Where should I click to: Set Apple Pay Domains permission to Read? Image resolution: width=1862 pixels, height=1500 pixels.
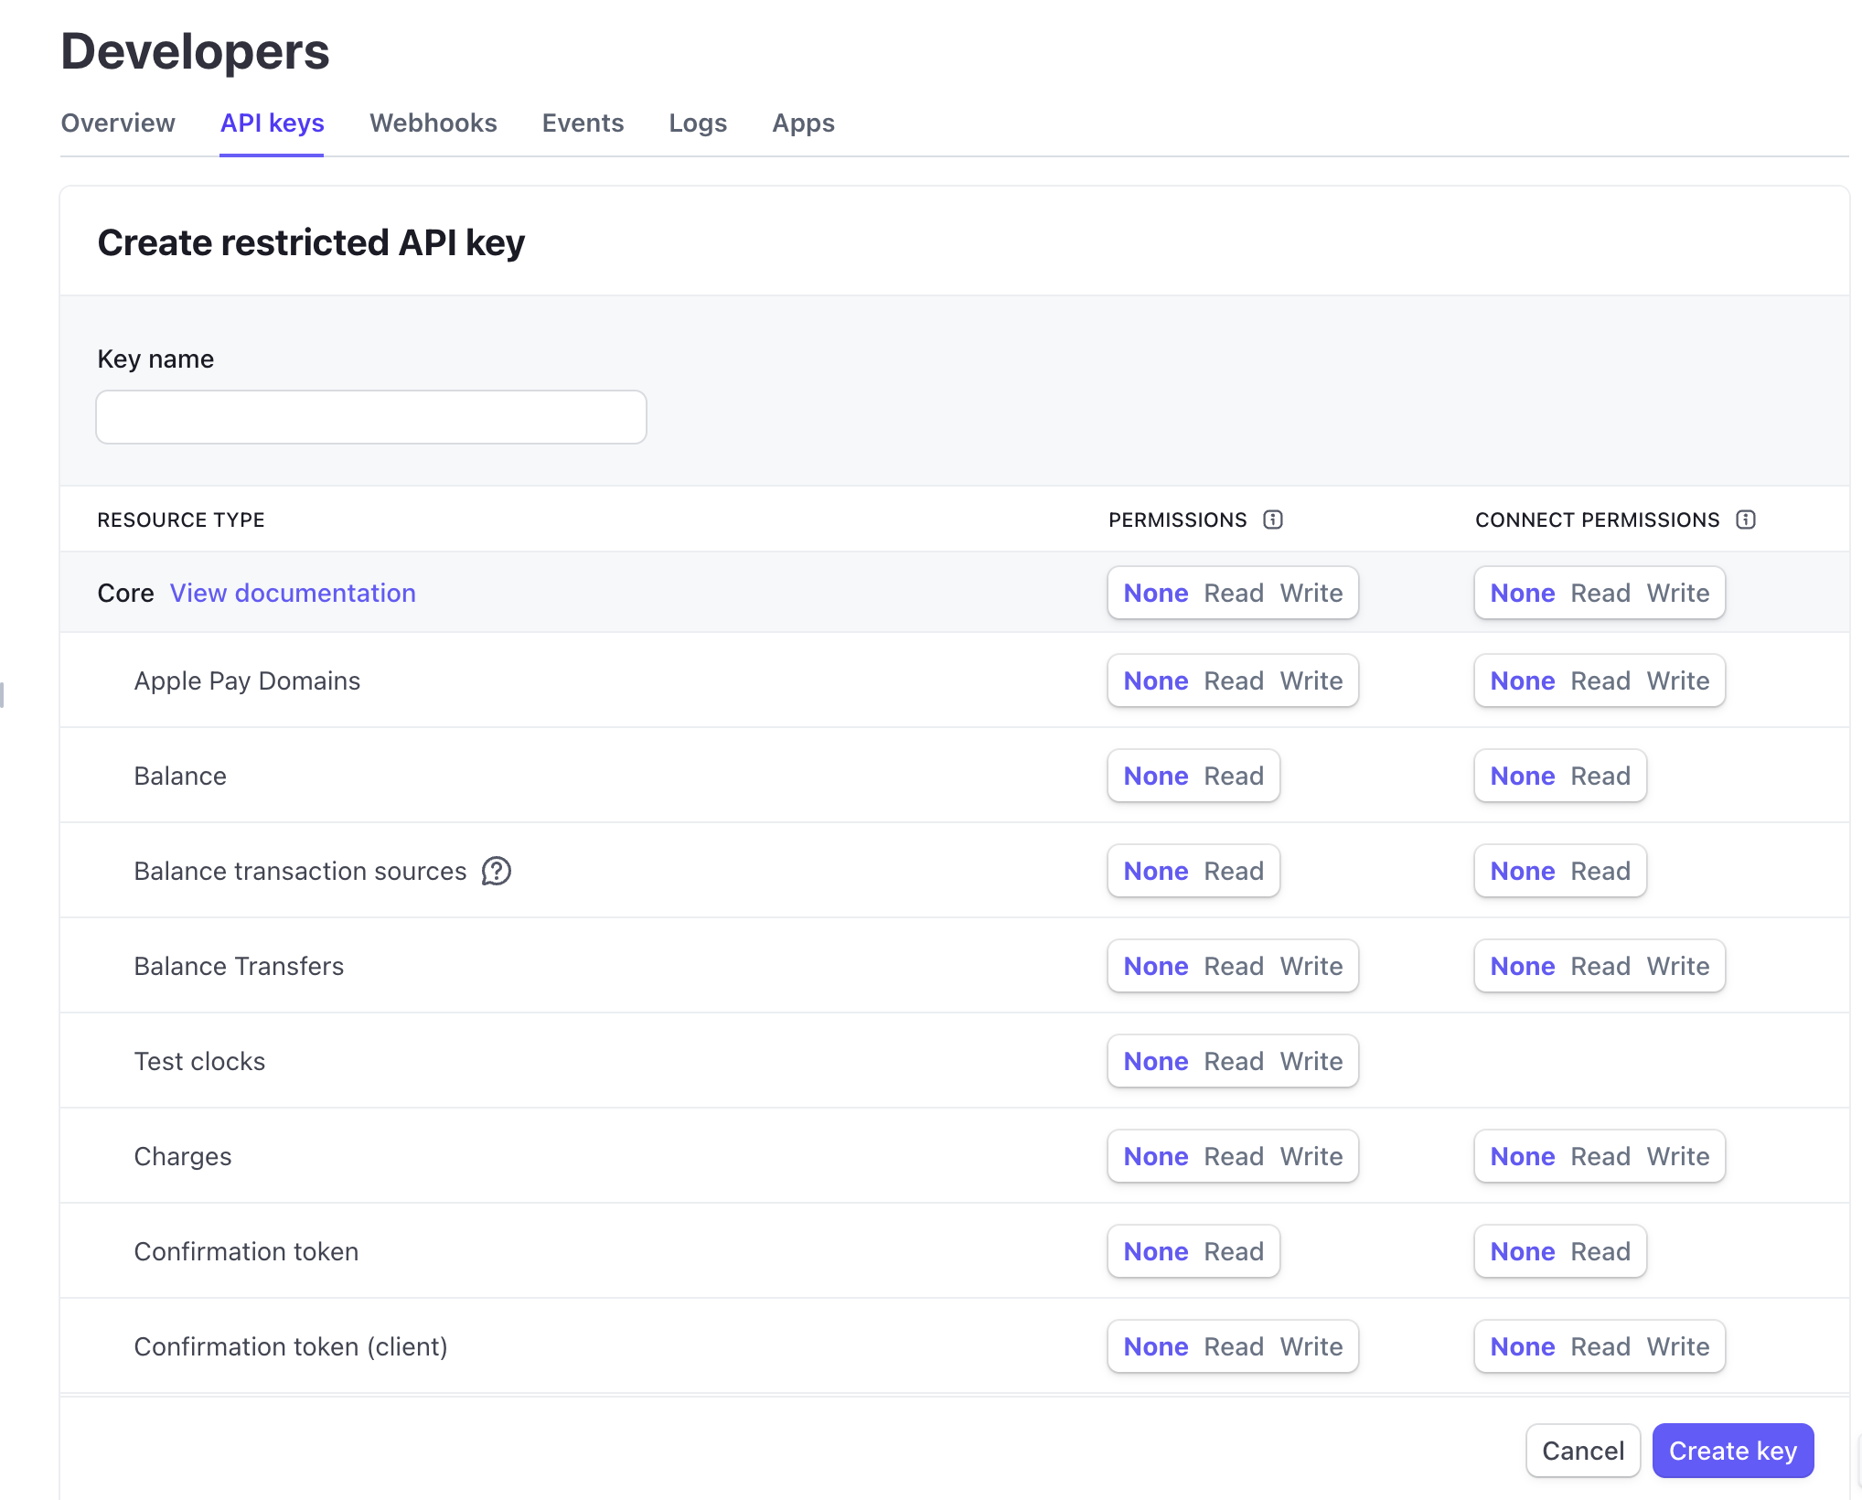pos(1233,680)
